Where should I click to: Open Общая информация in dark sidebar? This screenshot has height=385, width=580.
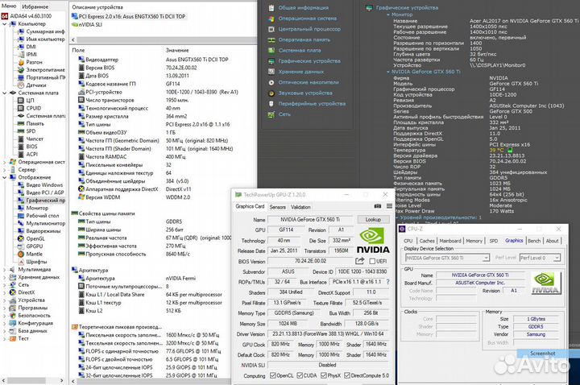[x=304, y=8]
